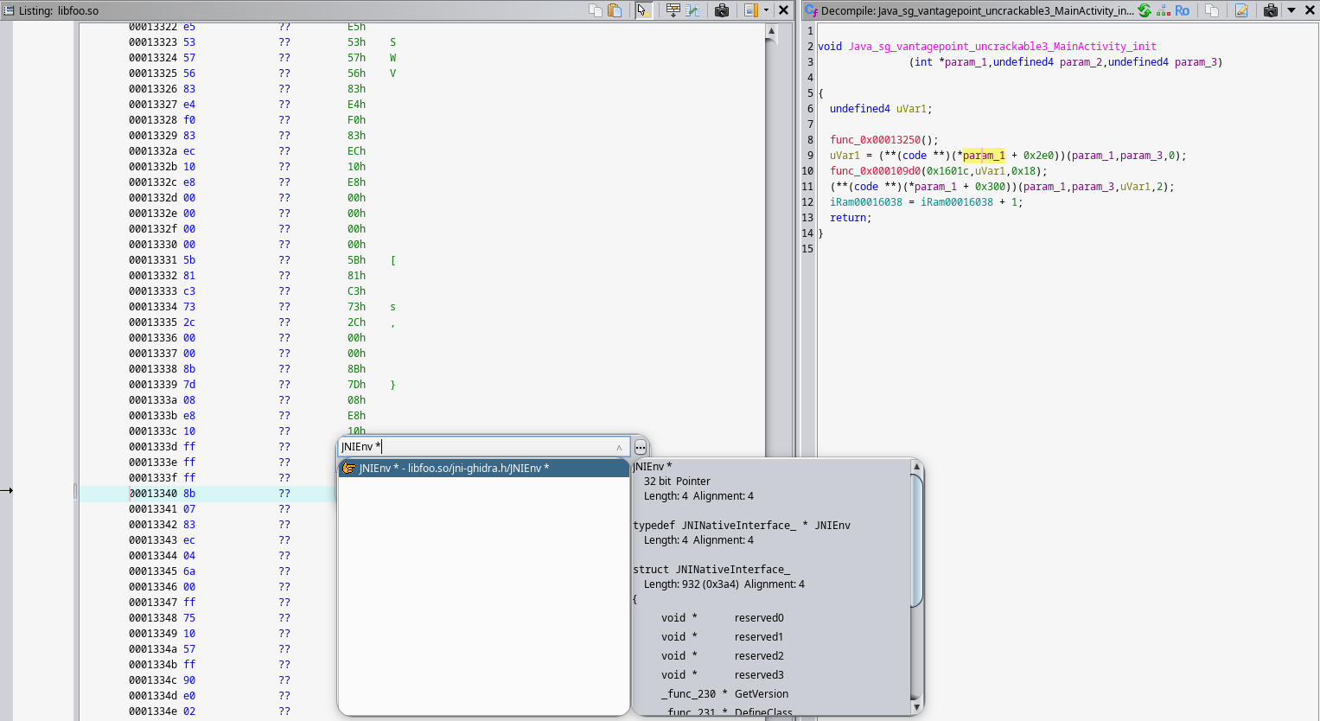Copy the decompiled code with copy icon
The height and width of the screenshot is (721, 1320).
[1212, 10]
